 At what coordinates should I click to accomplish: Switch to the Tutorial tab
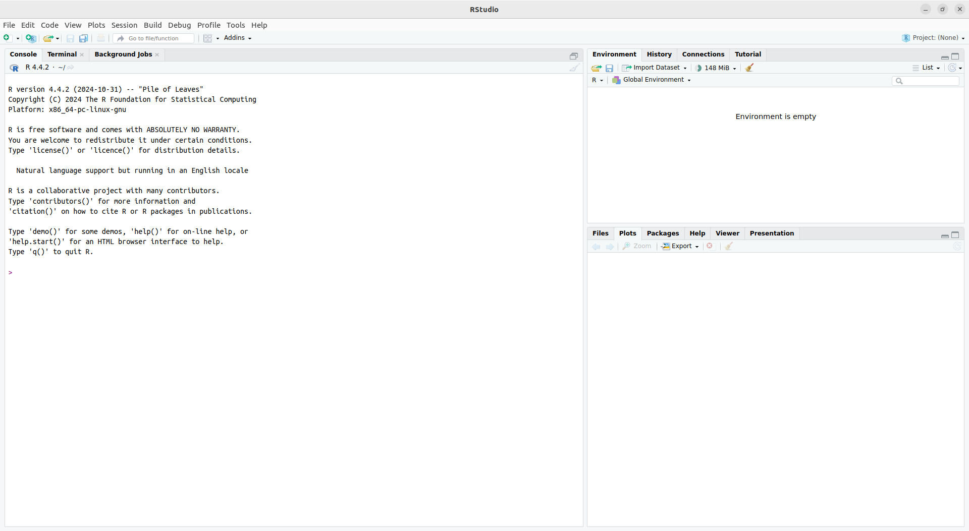point(747,54)
